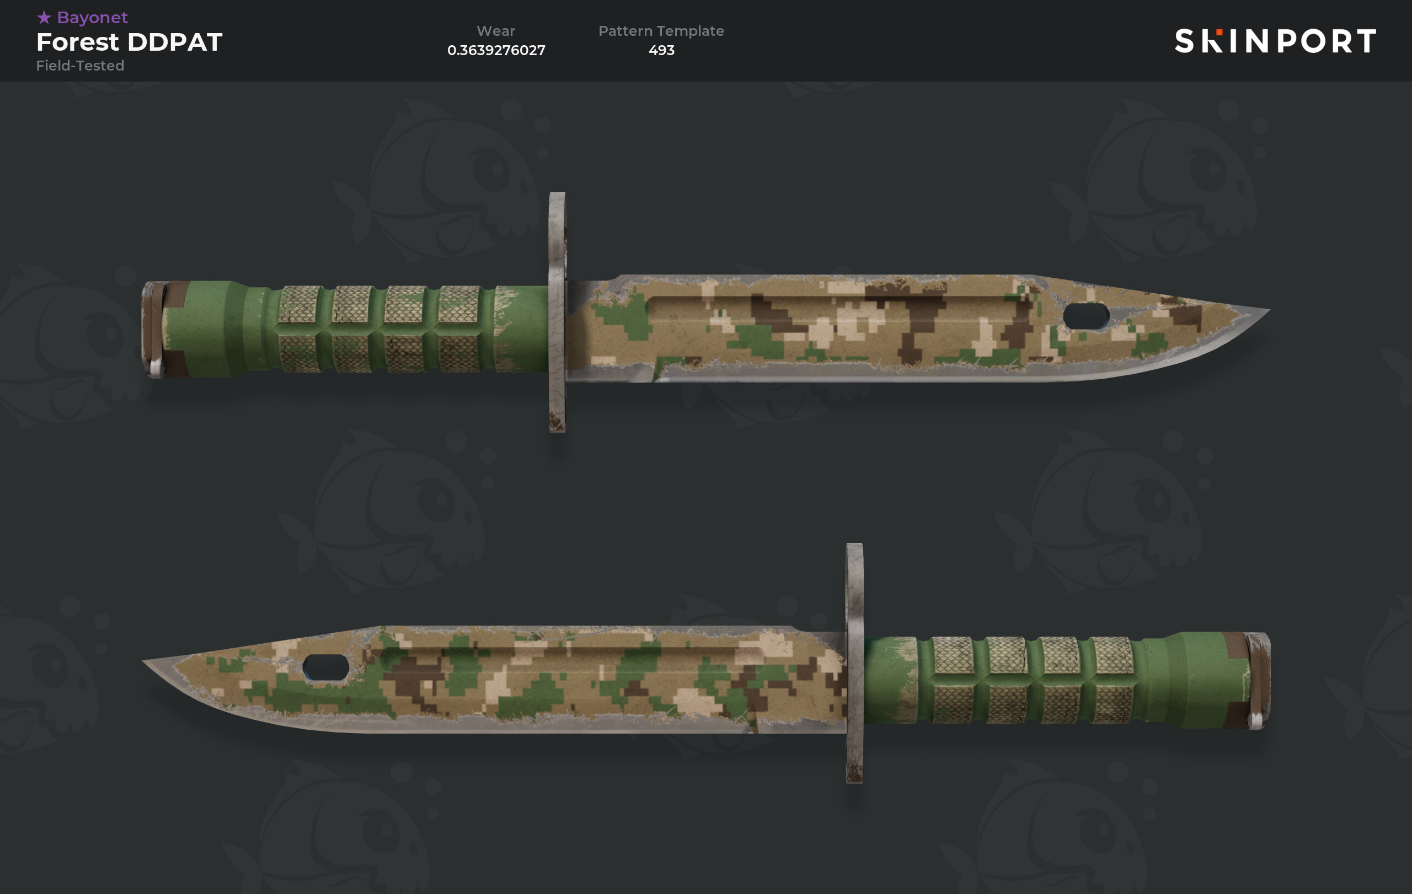Click the wear value 0.3639276027
Screen dimensions: 1412x894
[x=496, y=50]
